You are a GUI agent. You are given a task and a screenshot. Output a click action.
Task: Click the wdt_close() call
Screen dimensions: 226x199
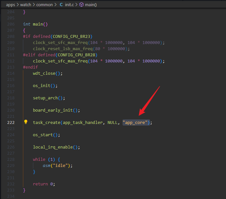48,73
